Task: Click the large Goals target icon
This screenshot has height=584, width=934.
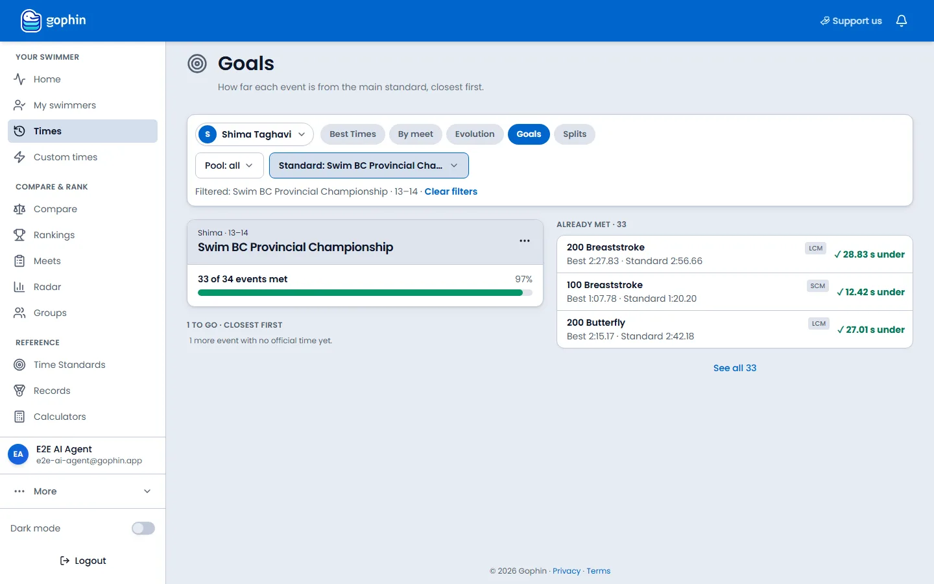Action: [x=197, y=64]
